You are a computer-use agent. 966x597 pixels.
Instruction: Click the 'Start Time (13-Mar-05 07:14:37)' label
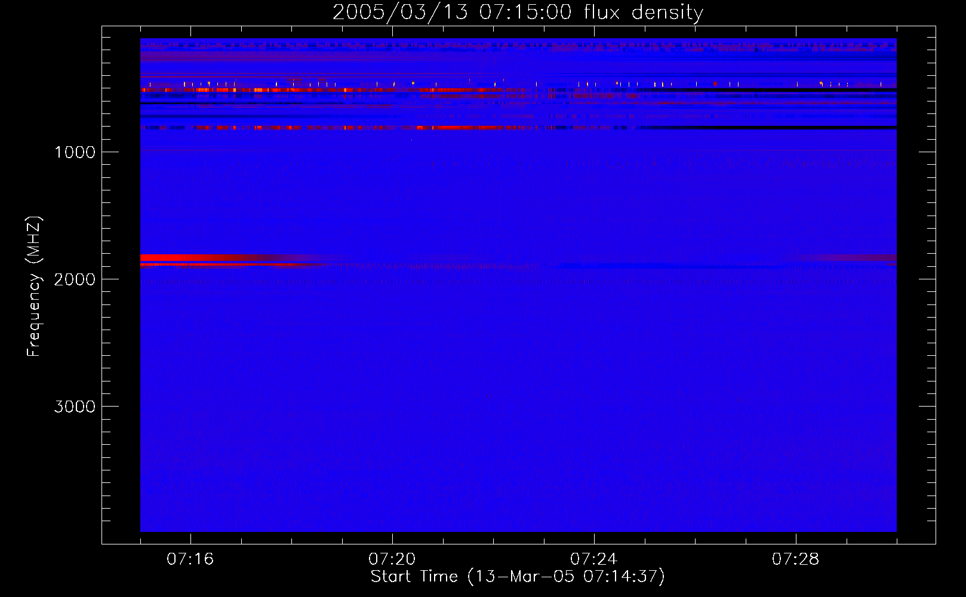click(518, 577)
